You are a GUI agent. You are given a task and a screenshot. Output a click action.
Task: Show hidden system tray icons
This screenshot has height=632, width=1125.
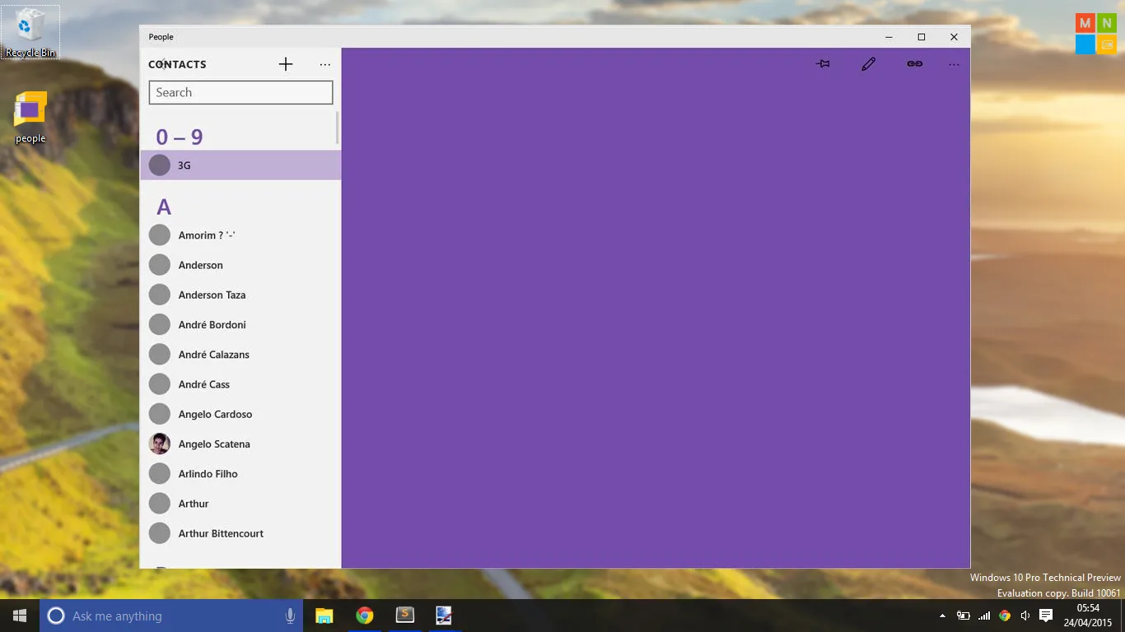tap(942, 616)
